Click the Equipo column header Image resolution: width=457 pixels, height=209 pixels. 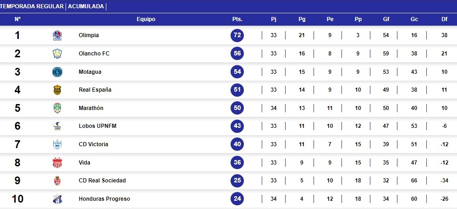146,19
